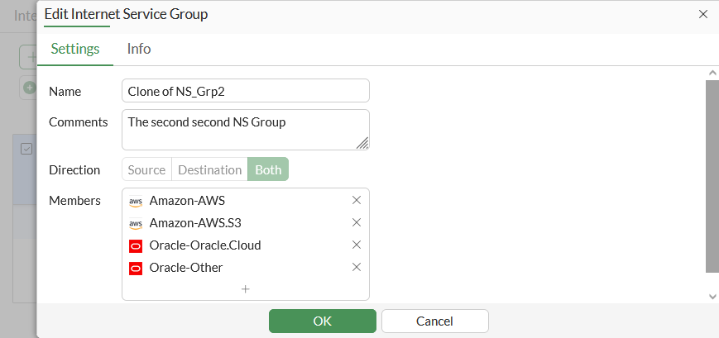Remove Amazon-AWS.S3 member with its X icon

(x=357, y=222)
